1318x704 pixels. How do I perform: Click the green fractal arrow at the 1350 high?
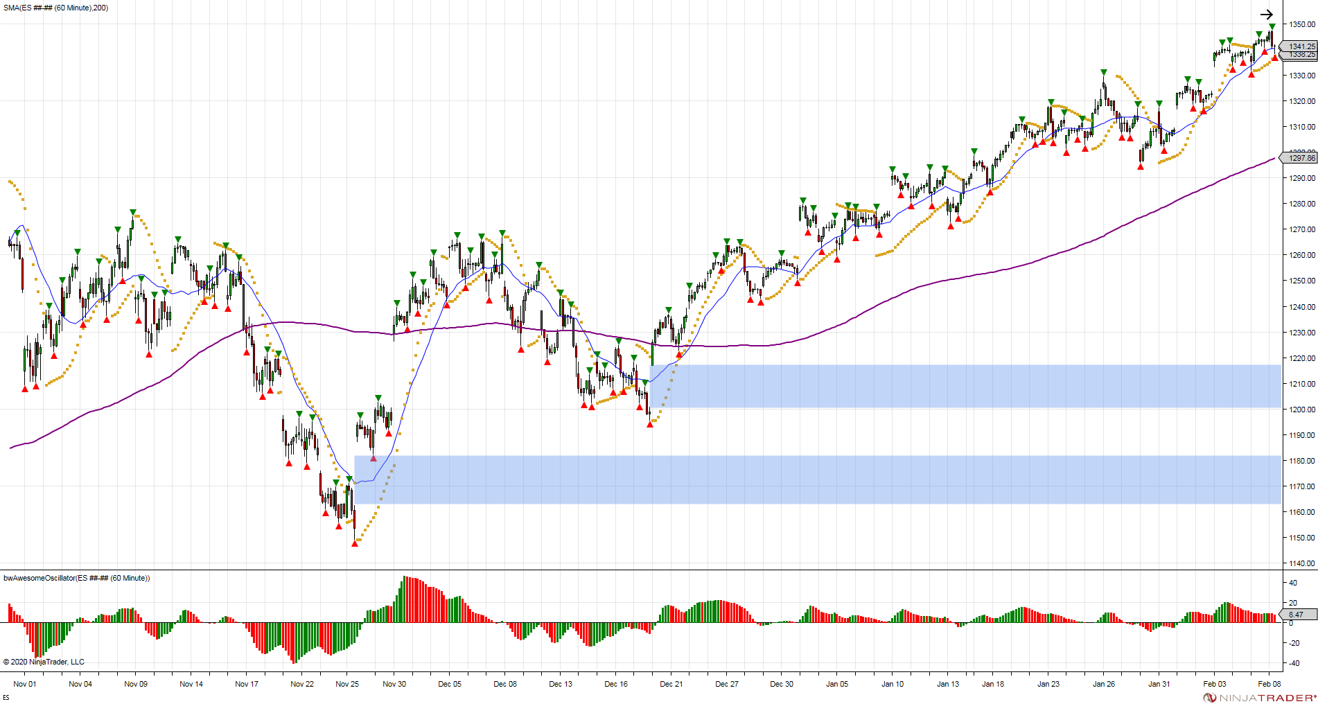[1272, 26]
